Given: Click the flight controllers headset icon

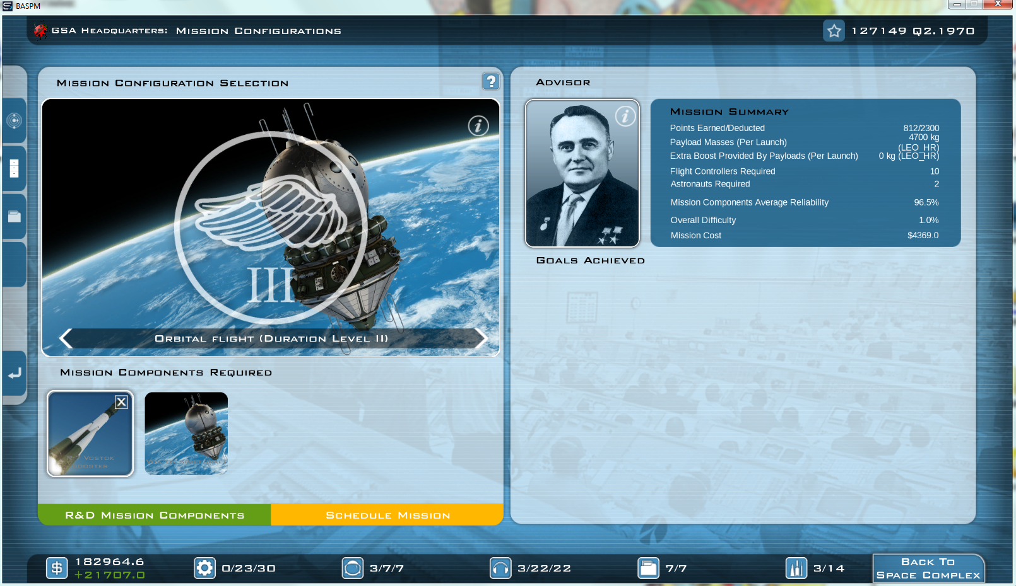Looking at the screenshot, I should point(500,568).
